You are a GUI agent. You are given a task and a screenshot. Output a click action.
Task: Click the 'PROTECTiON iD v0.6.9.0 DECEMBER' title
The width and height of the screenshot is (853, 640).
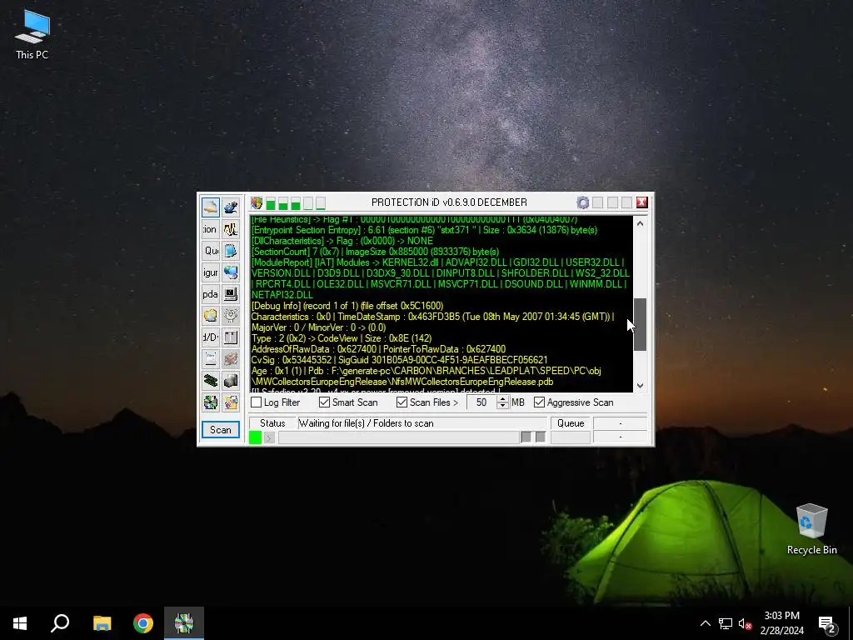pos(449,202)
